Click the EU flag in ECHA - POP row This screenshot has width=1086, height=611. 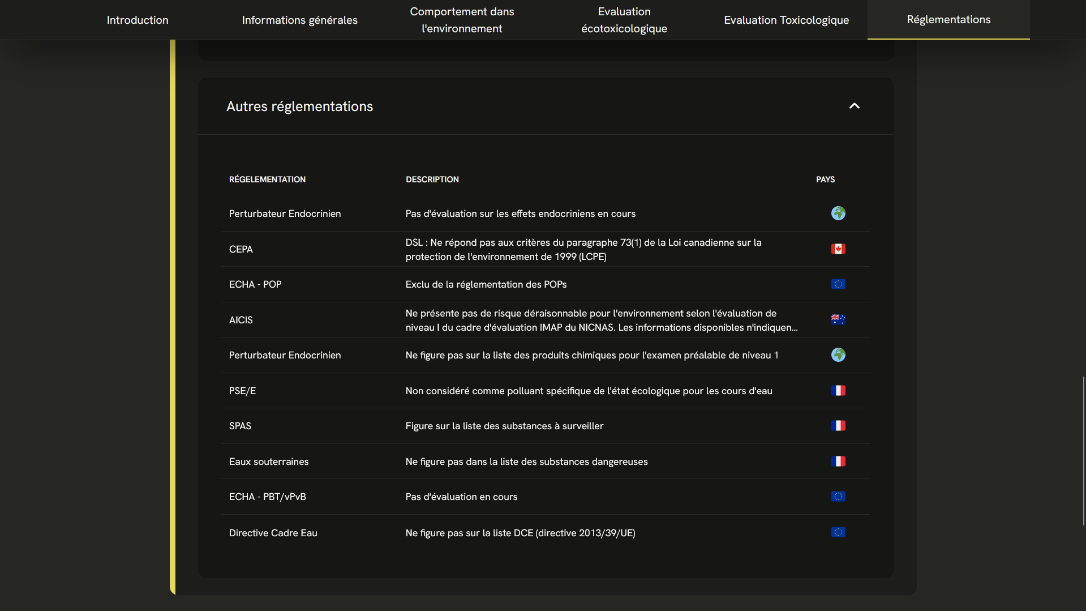838,284
